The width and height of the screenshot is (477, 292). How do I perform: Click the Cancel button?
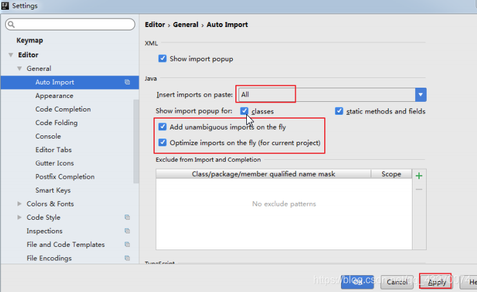coord(397,282)
